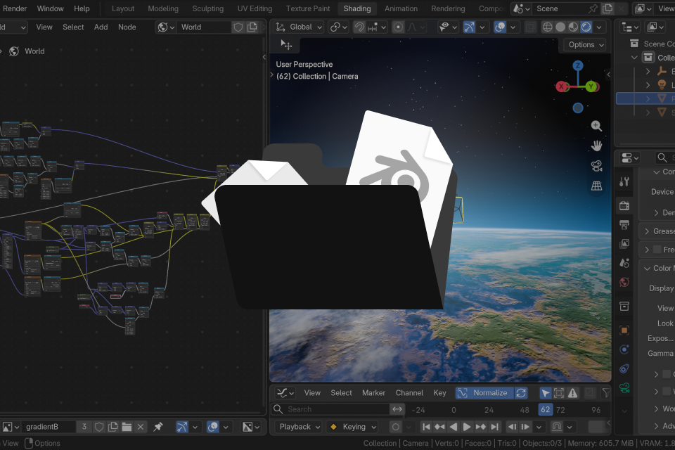Open the Object properties tab
The image size is (675, 450).
point(624,330)
